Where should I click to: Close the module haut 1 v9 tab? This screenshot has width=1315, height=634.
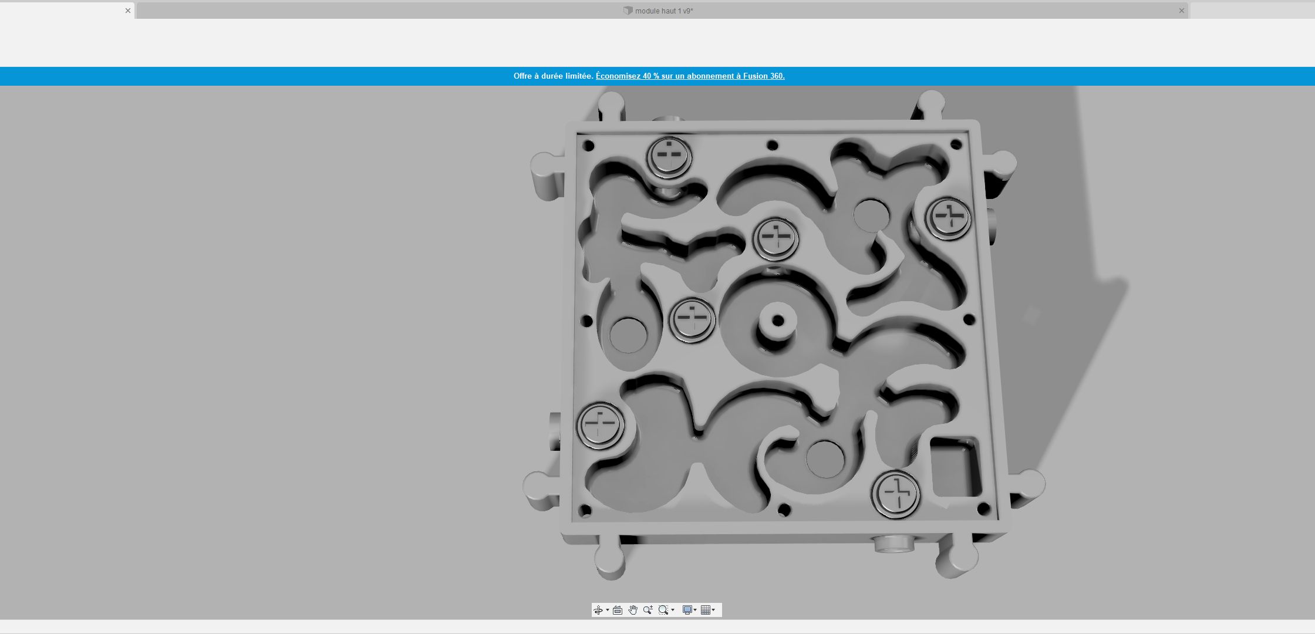coord(1182,11)
